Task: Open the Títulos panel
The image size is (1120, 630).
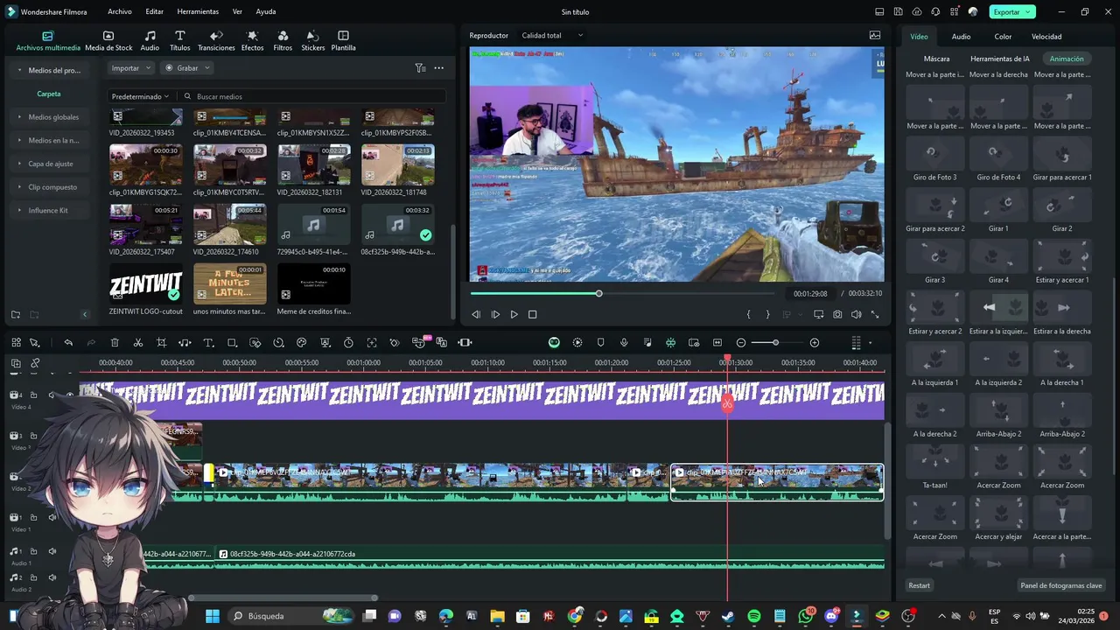Action: 179,41
